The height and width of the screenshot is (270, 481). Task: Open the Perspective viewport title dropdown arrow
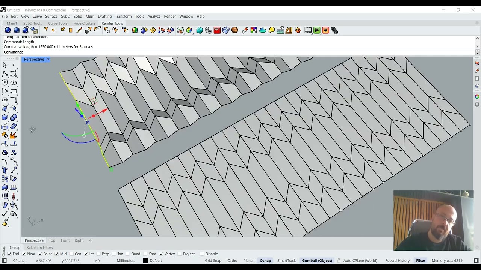tap(48, 59)
